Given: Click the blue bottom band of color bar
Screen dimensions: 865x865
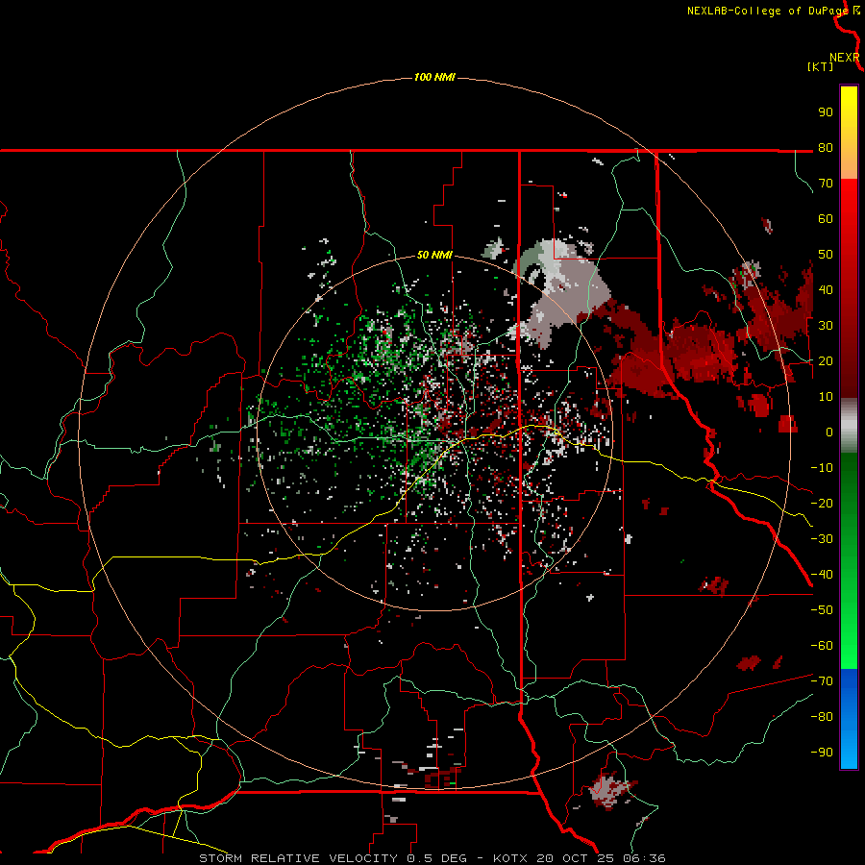Looking at the screenshot, I should coord(849,719).
